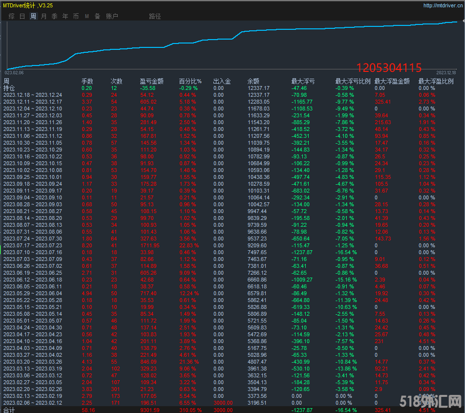Viewport: 465px width, 413px height.
Task: Click trade count 301
Action: coord(115,389)
